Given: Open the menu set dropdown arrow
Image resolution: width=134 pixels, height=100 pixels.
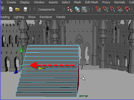Looking at the screenshot, I should point(3,9).
